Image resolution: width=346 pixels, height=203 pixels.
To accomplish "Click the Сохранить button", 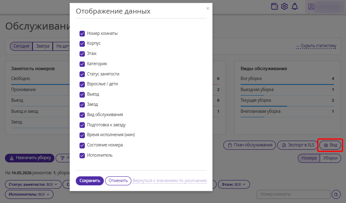I will [90, 180].
